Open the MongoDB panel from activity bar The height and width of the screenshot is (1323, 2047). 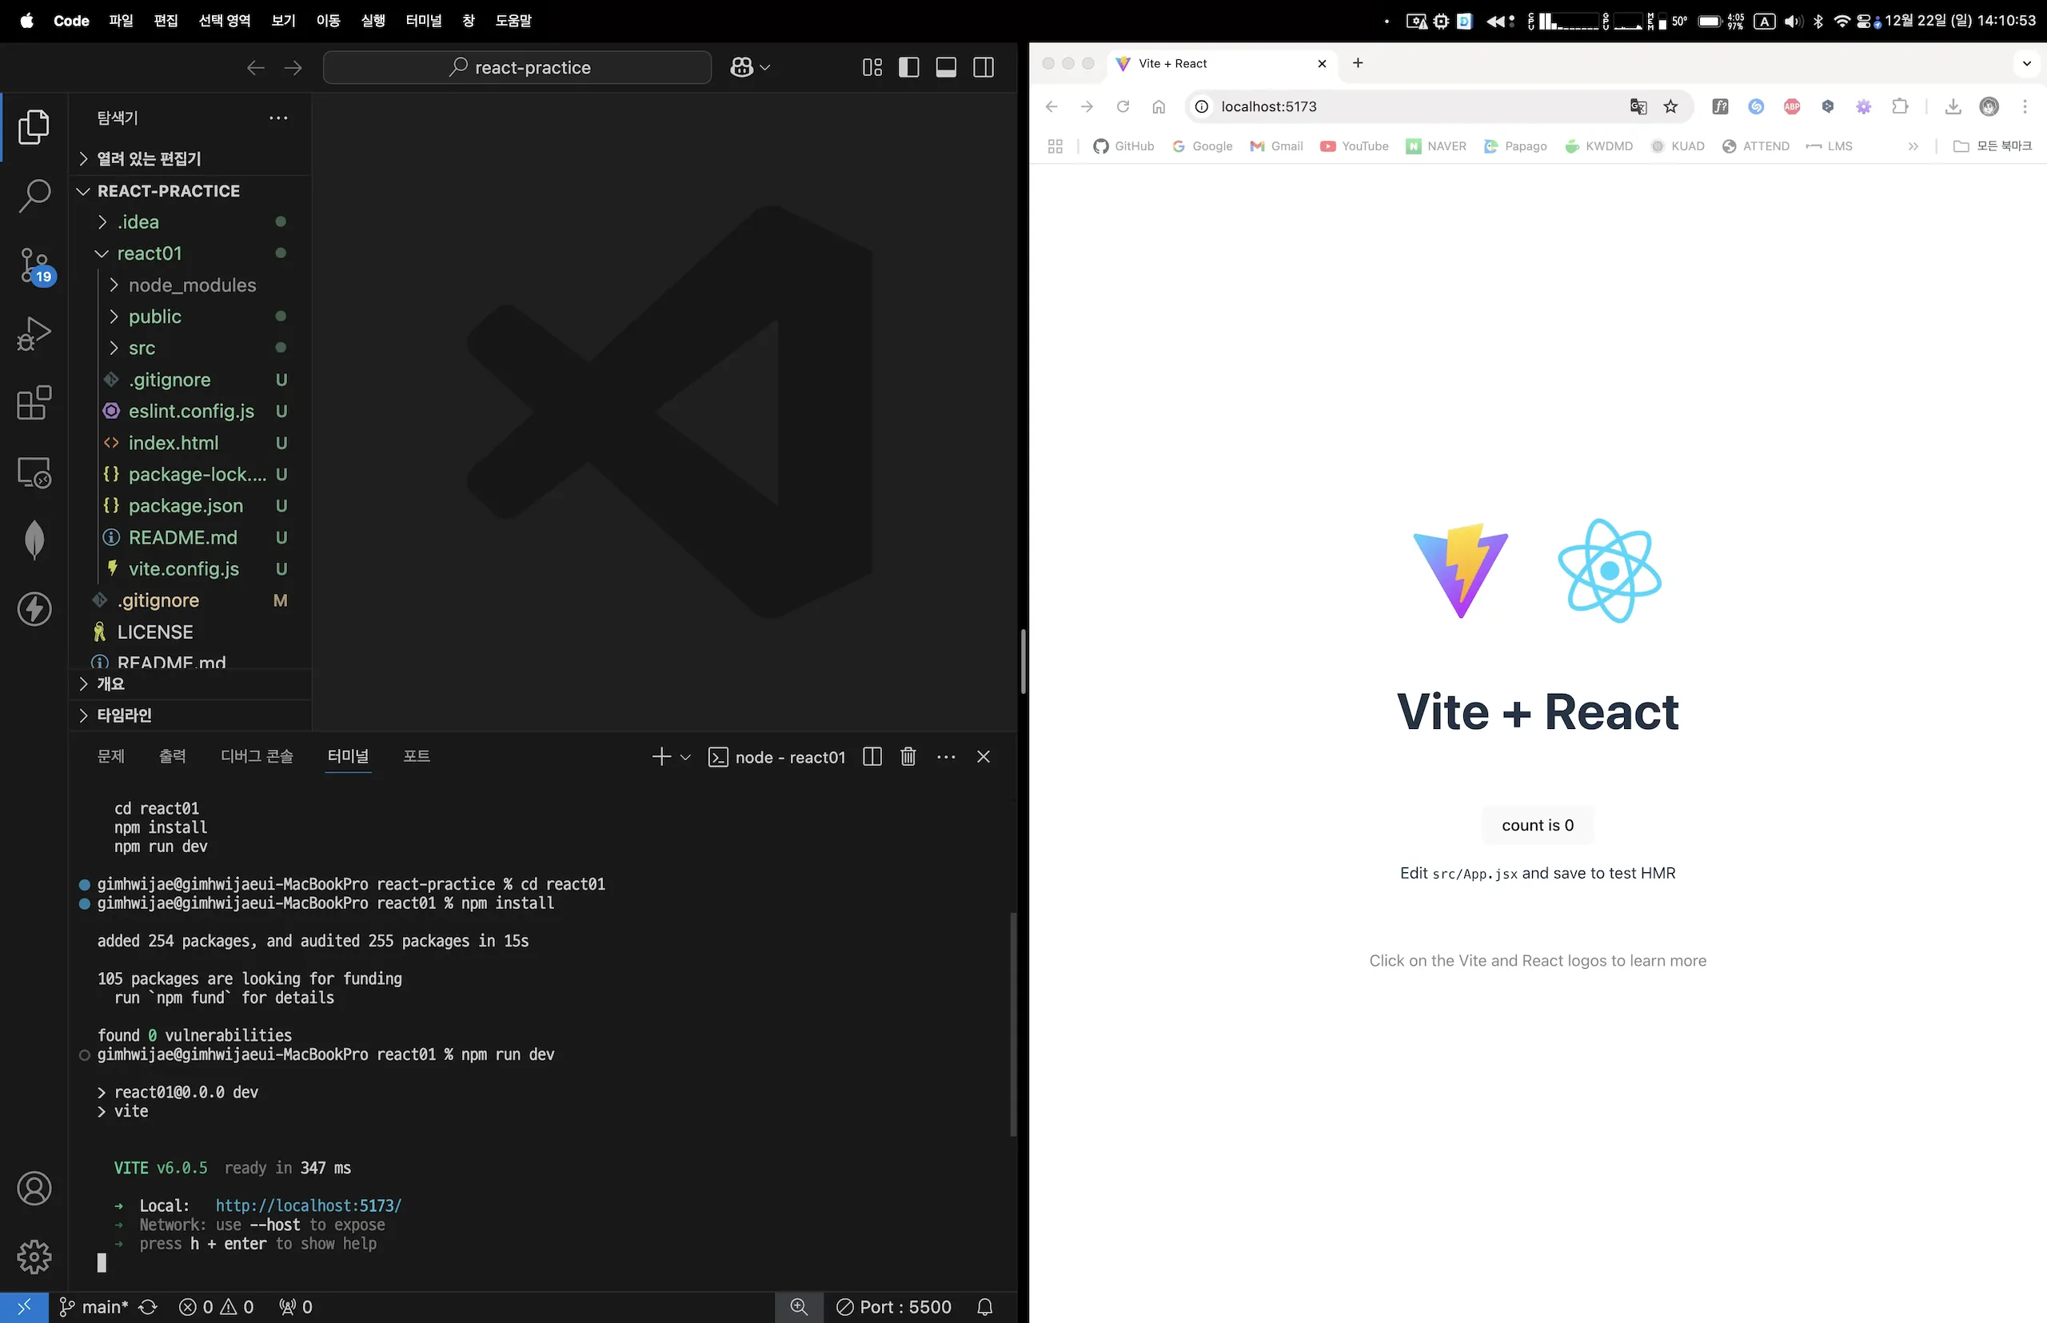click(34, 540)
